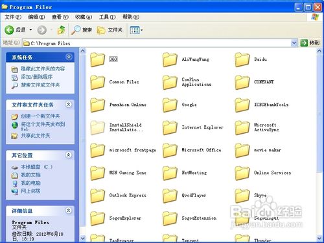
Task: Select the NetMeeting folder icon
Action: pos(170,173)
